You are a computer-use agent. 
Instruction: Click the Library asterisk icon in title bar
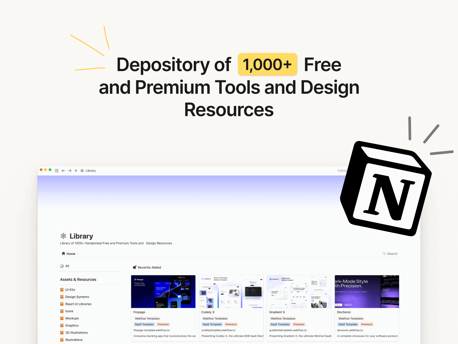(x=82, y=171)
